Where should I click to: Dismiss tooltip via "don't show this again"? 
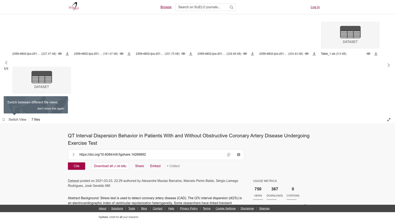(51, 109)
